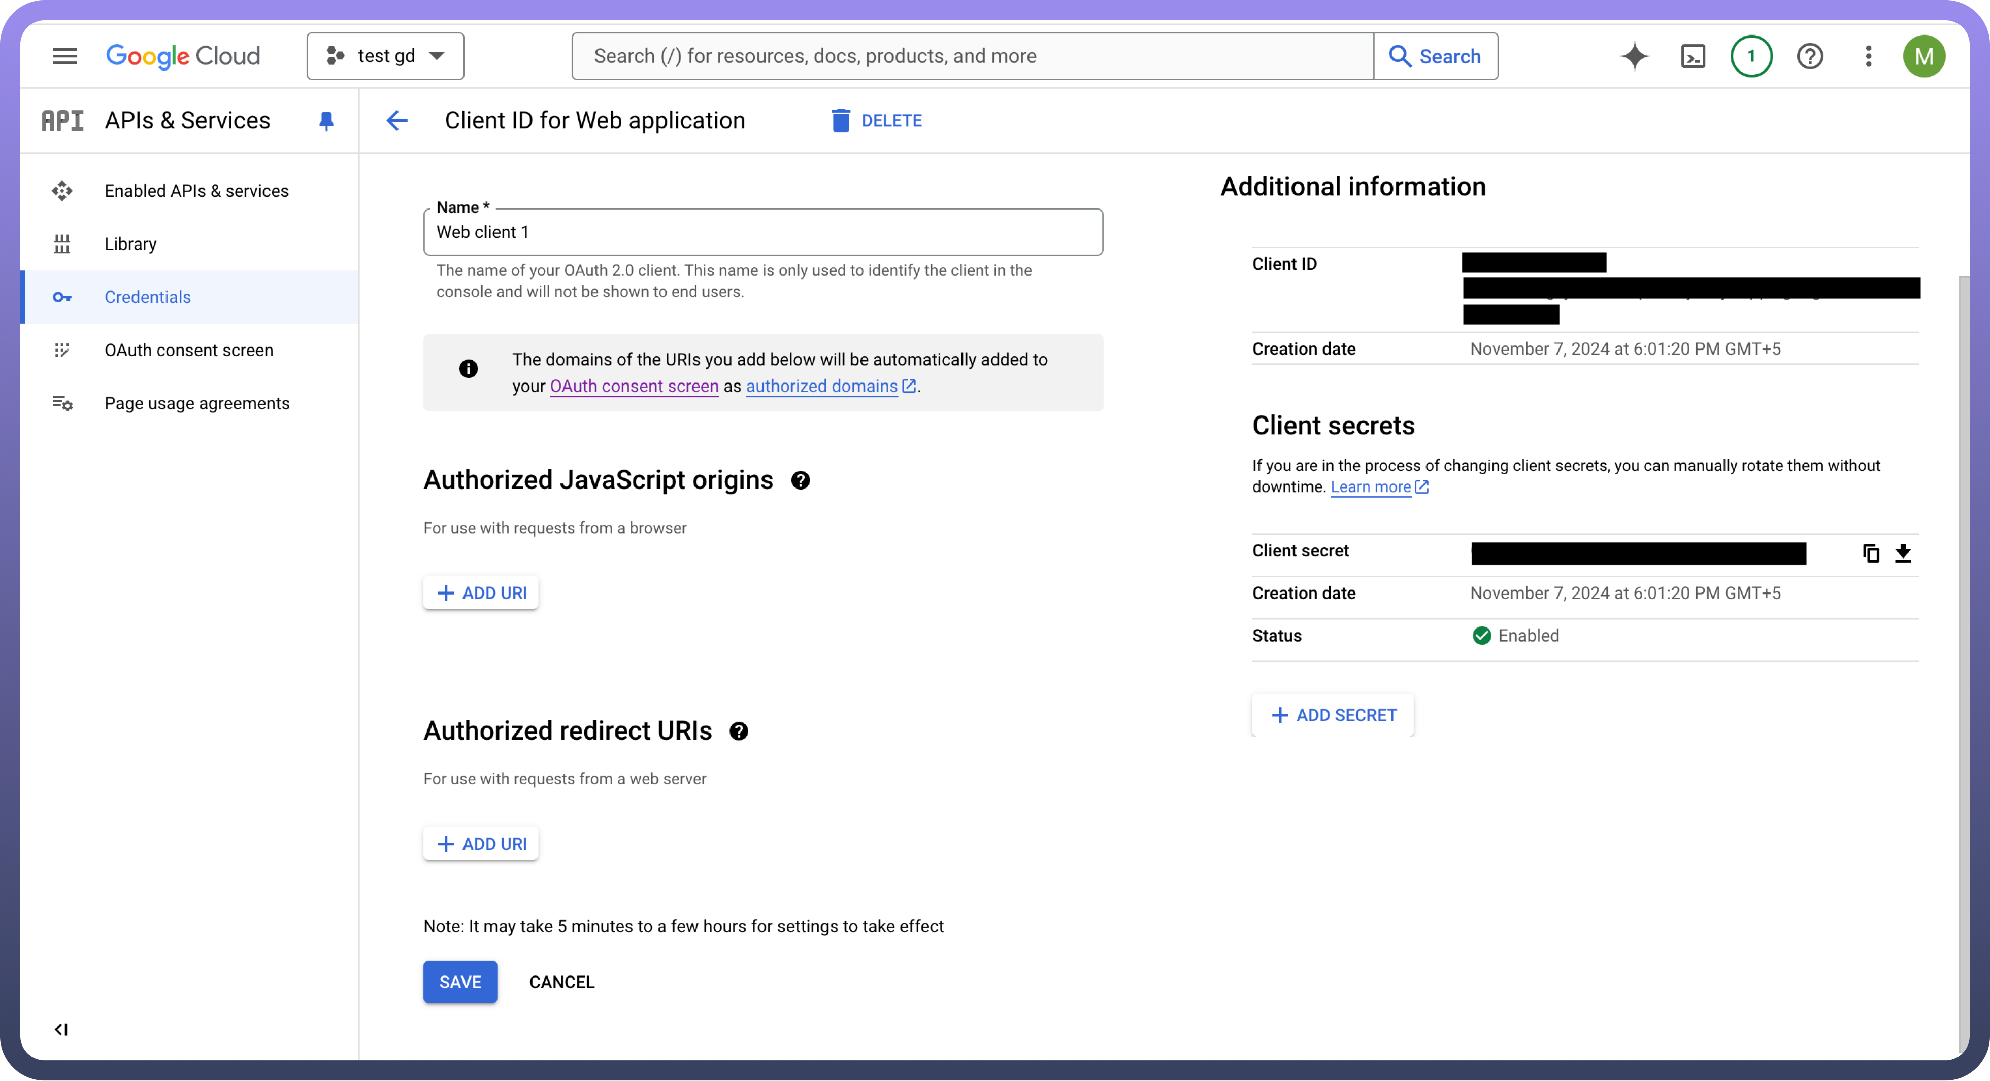Image resolution: width=1990 pixels, height=1081 pixels.
Task: Go to Enabled APIs & services
Action: 196,191
